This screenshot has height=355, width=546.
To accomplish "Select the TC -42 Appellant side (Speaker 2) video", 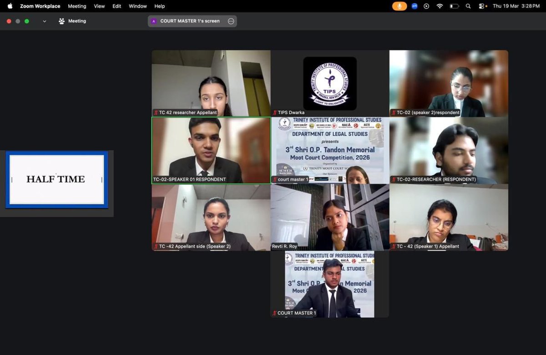I will [x=211, y=217].
